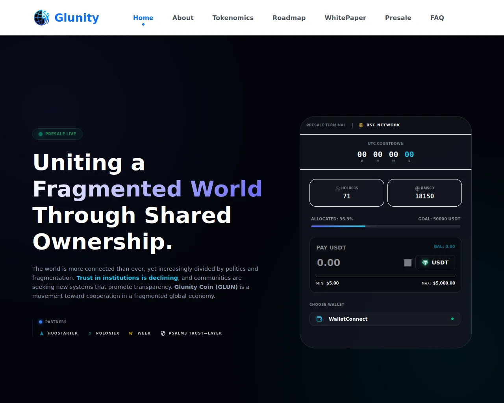Click the Poloniex partner X icon
This screenshot has height=403, width=504.
click(90, 333)
